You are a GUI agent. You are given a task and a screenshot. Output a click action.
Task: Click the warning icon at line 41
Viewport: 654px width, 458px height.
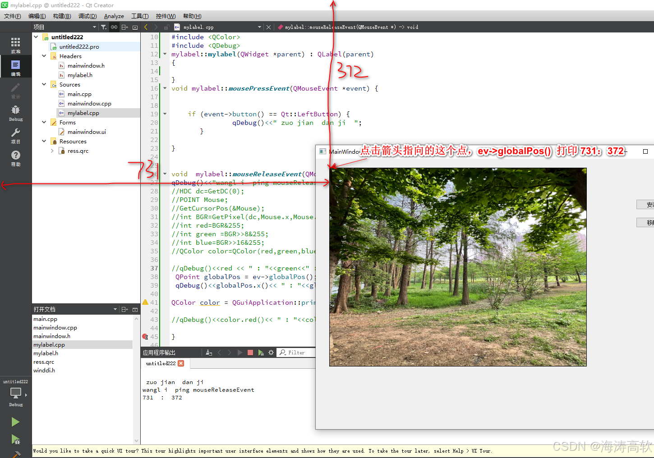pos(145,302)
